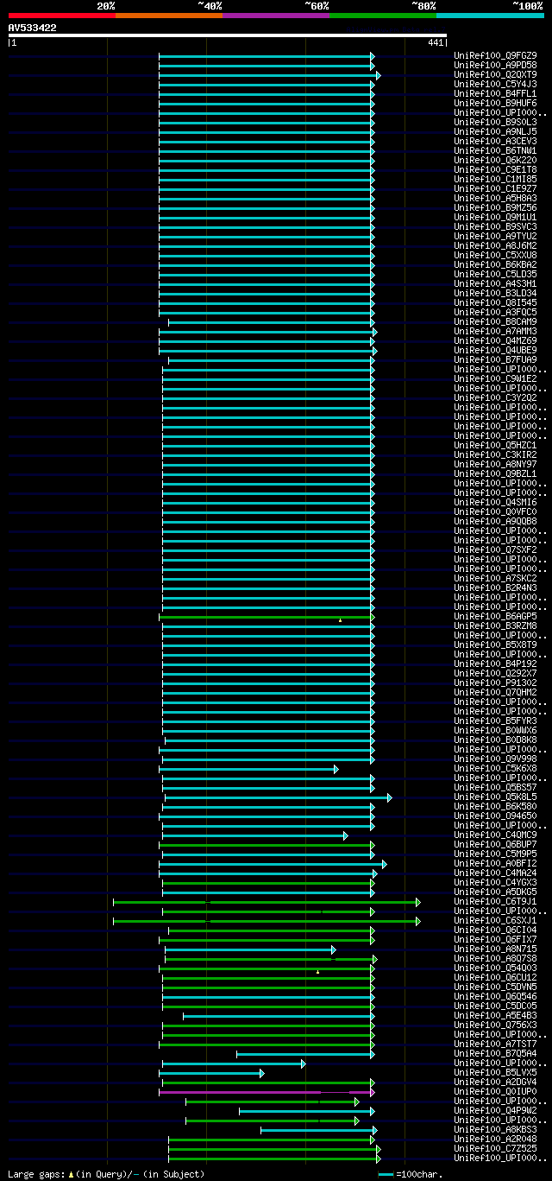Select label UniRef100_C1MI85
This screenshot has width=552, height=1181.
pos(495,179)
